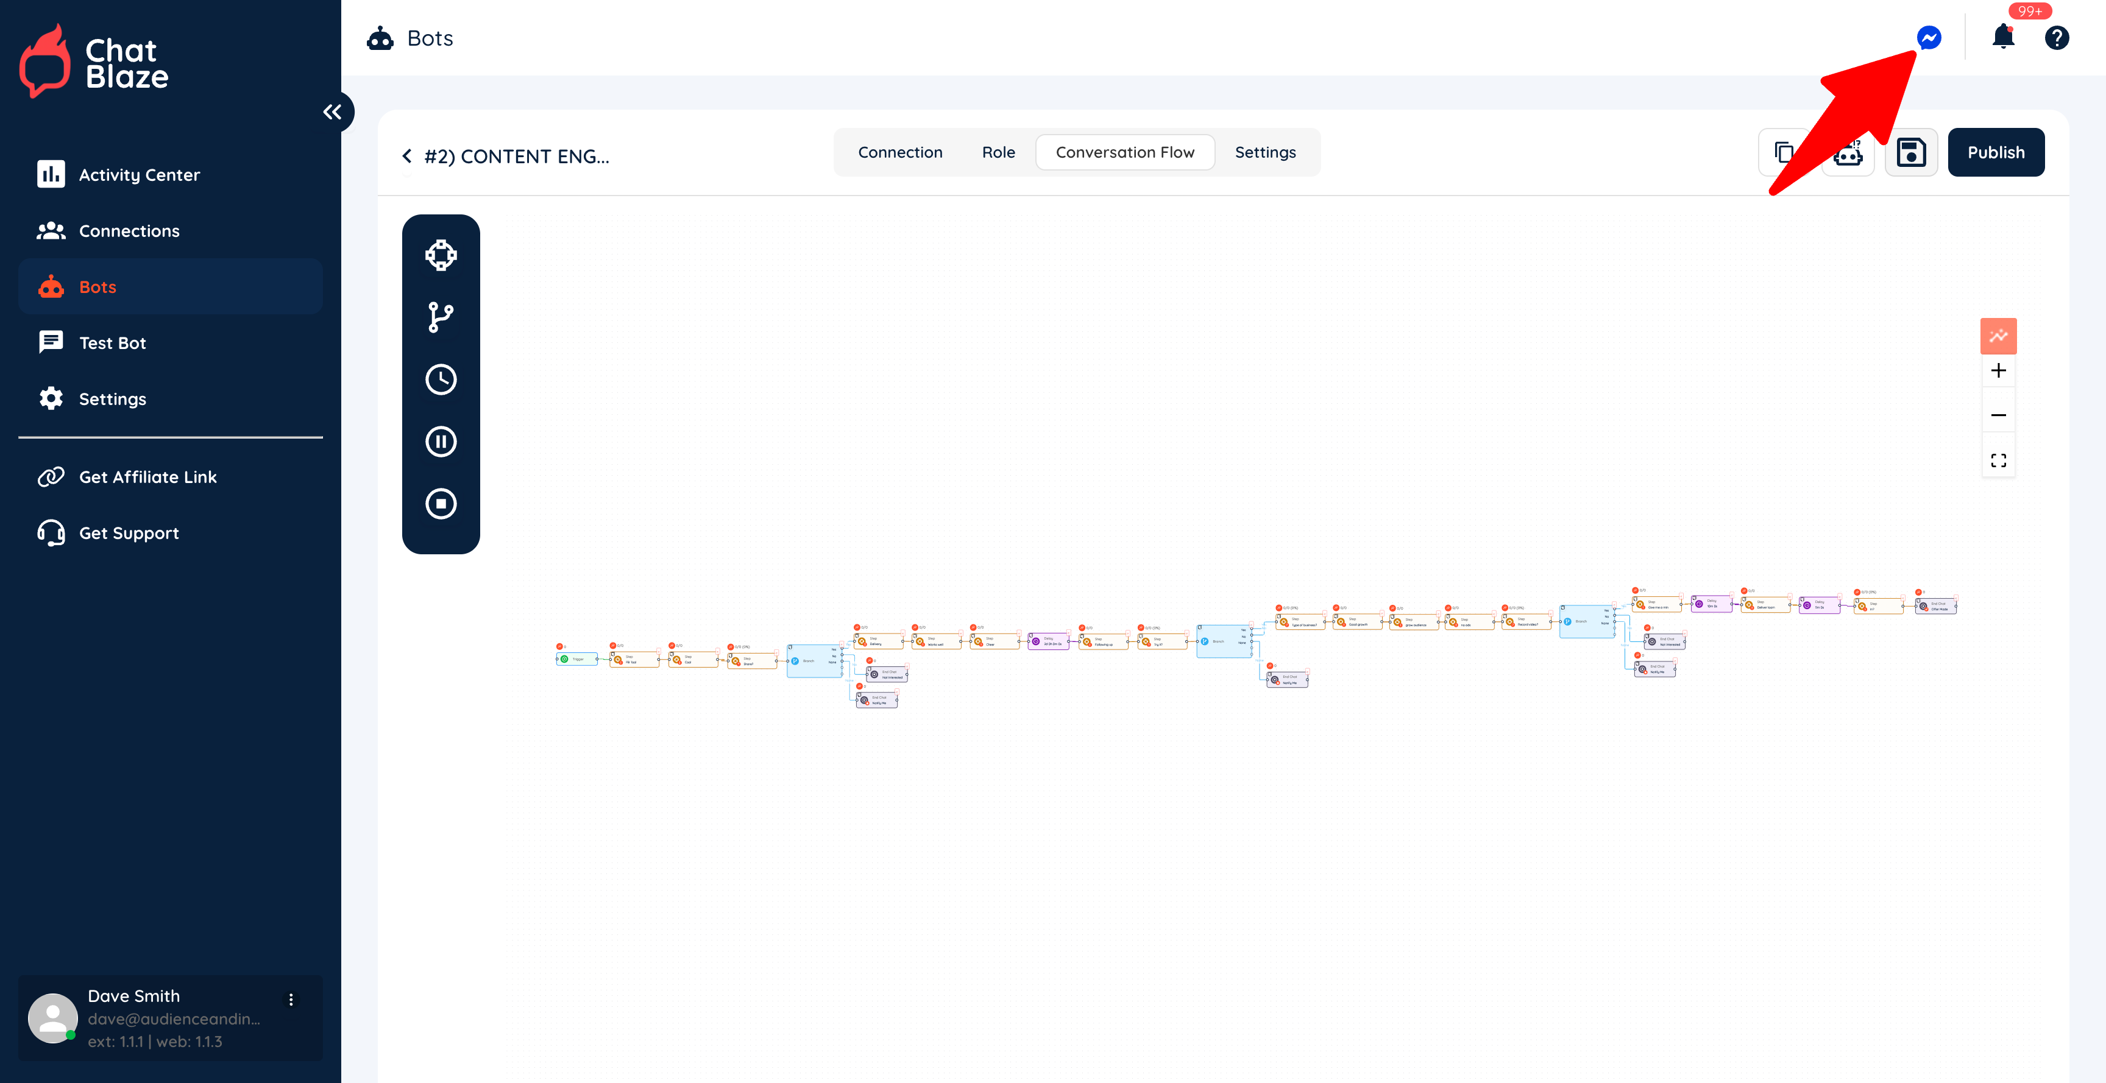Select the pause node tool
2106x1083 pixels.
441,442
